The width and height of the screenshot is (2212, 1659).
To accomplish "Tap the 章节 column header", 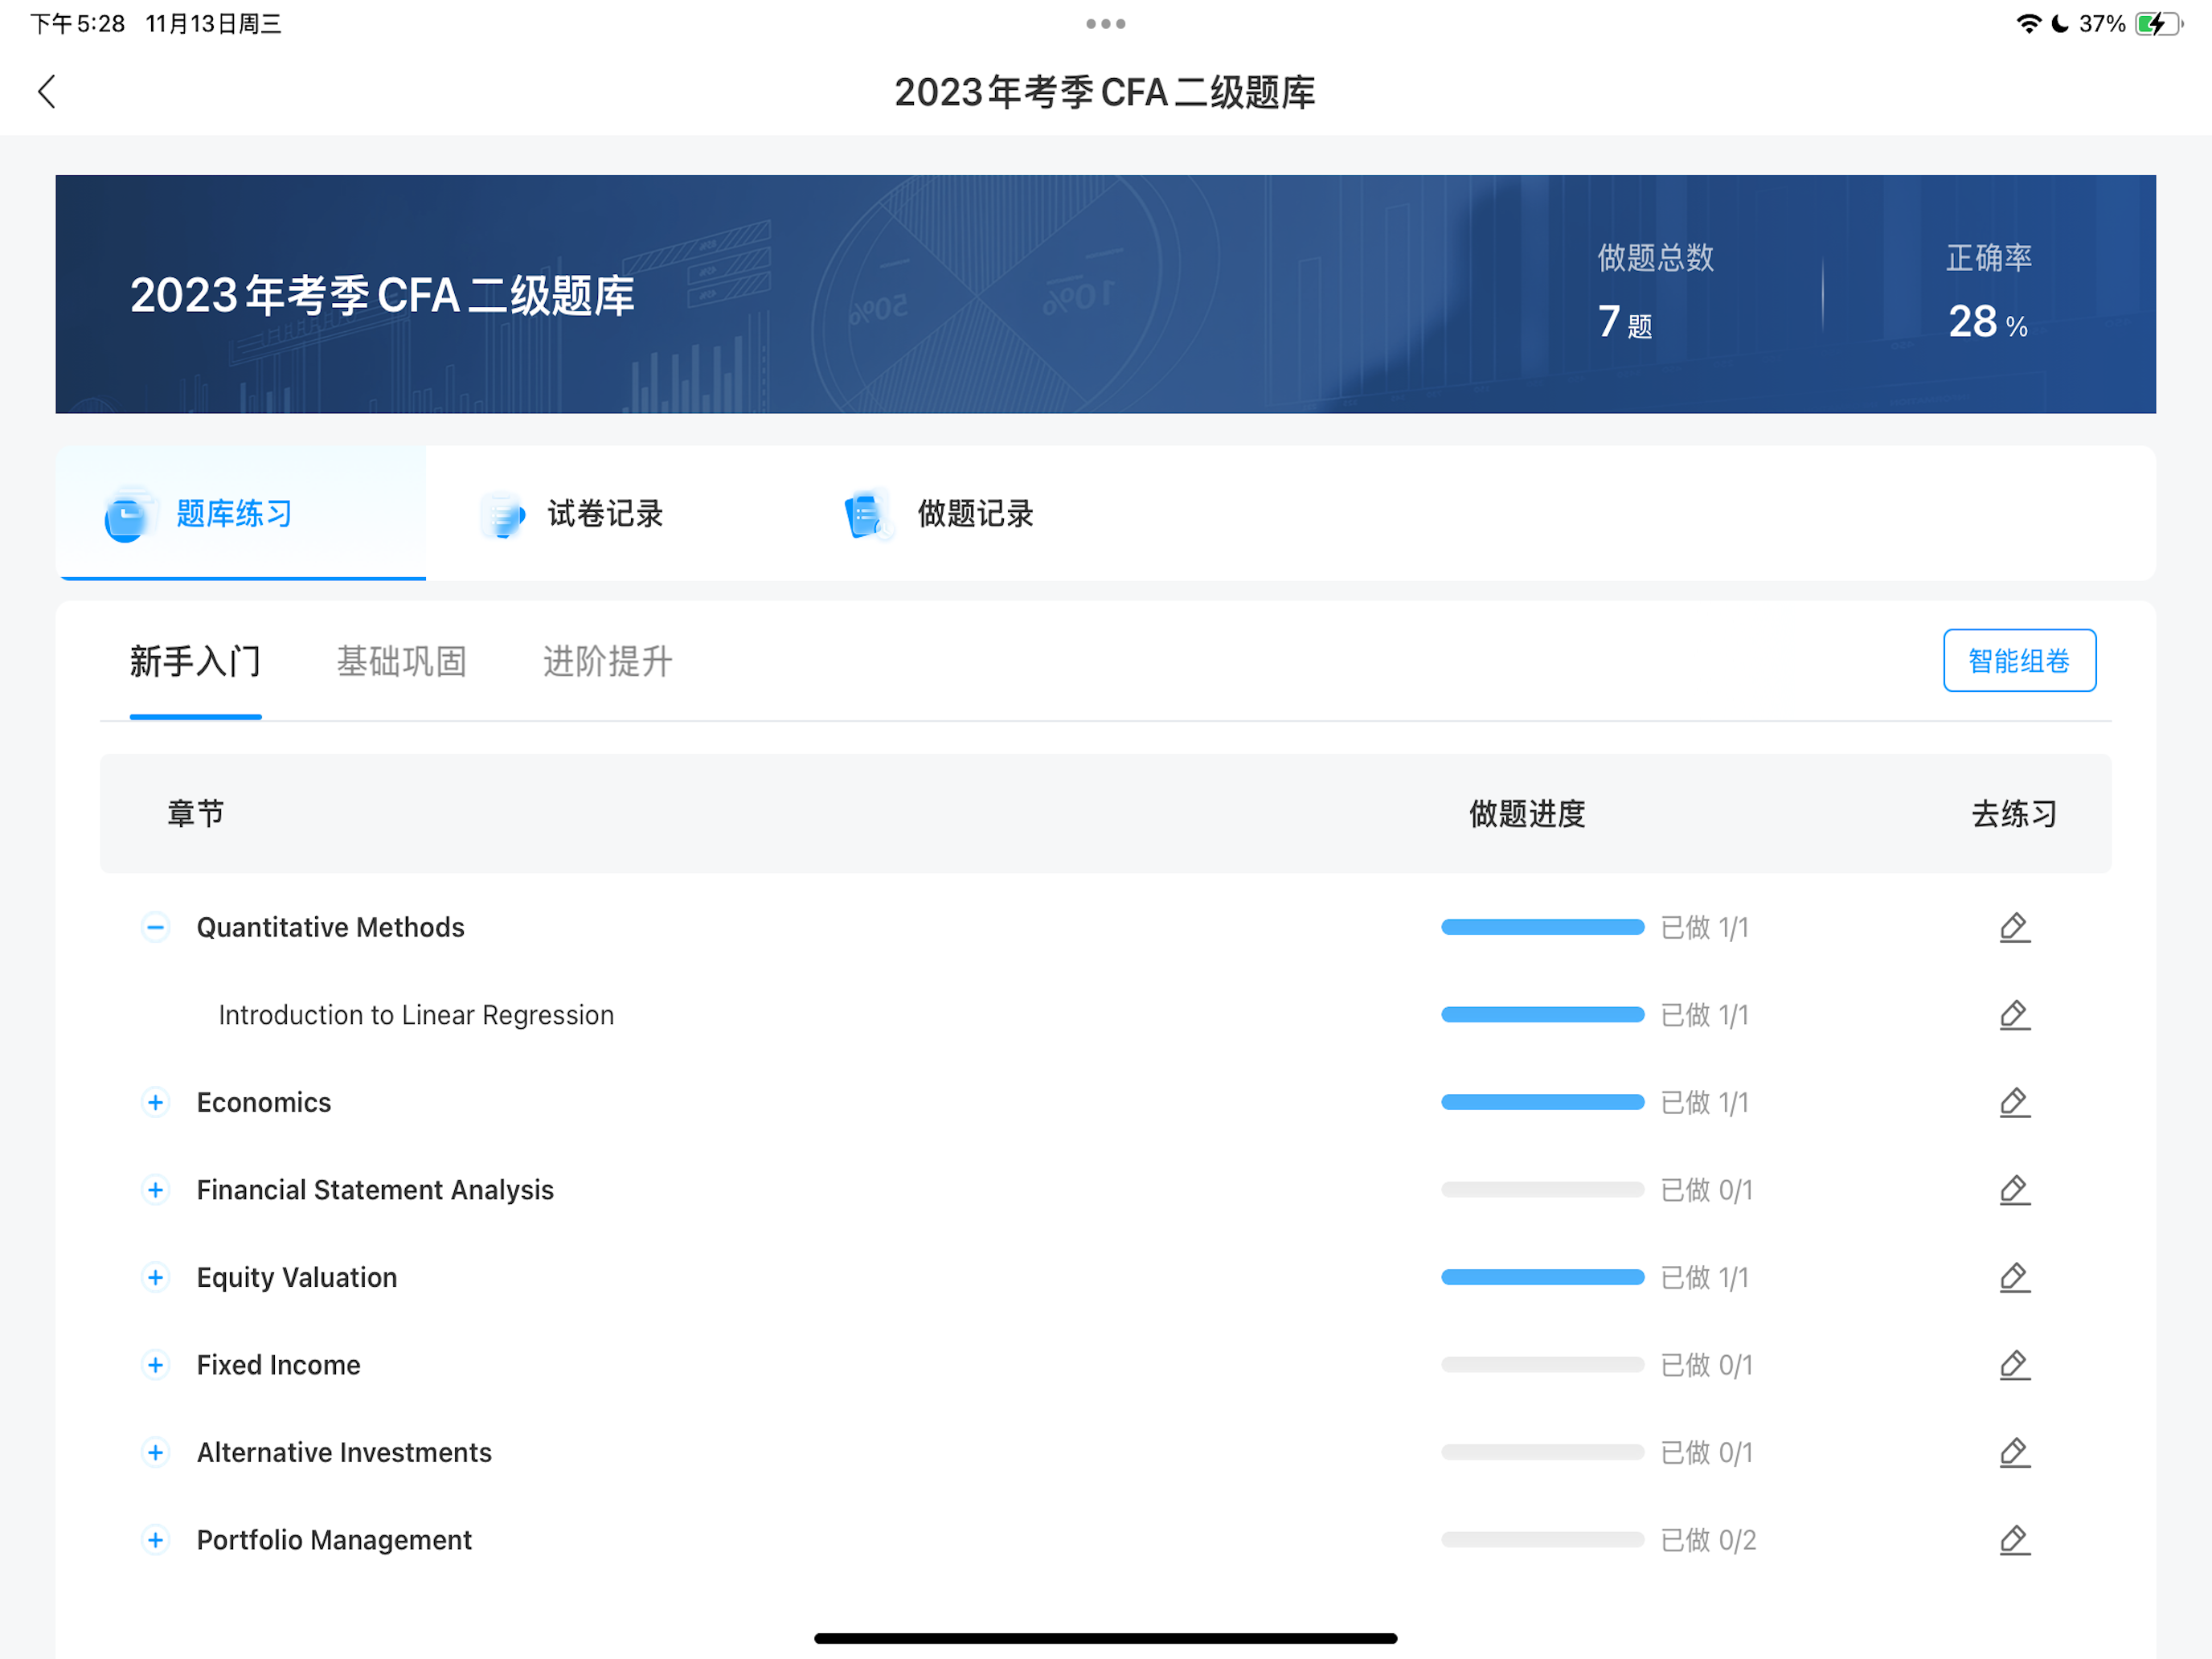I will click(x=195, y=813).
